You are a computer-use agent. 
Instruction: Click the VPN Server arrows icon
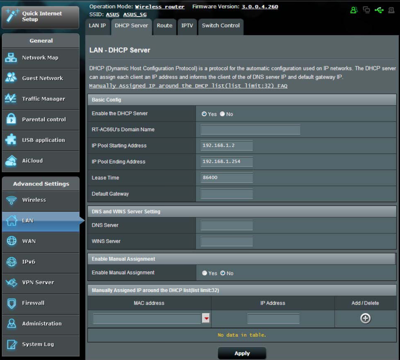pyautogui.click(x=11, y=282)
